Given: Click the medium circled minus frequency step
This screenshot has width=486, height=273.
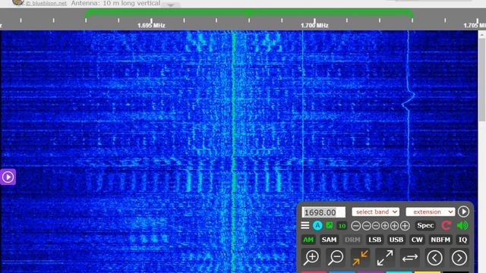Looking at the screenshot, I should [x=366, y=226].
